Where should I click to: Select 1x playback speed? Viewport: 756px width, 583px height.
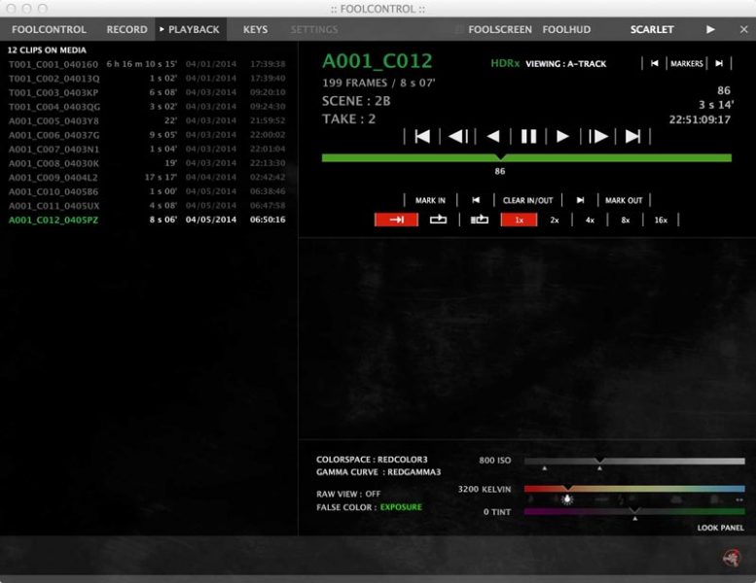(519, 220)
